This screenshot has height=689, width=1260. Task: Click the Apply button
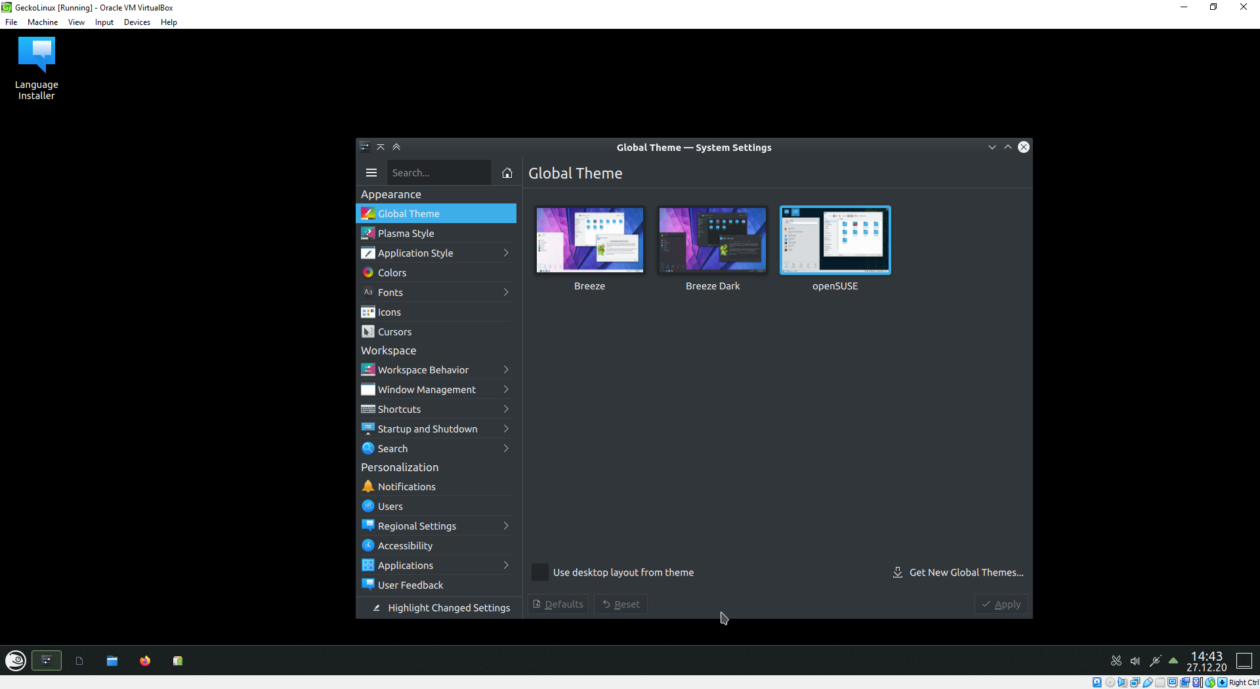tap(1001, 604)
